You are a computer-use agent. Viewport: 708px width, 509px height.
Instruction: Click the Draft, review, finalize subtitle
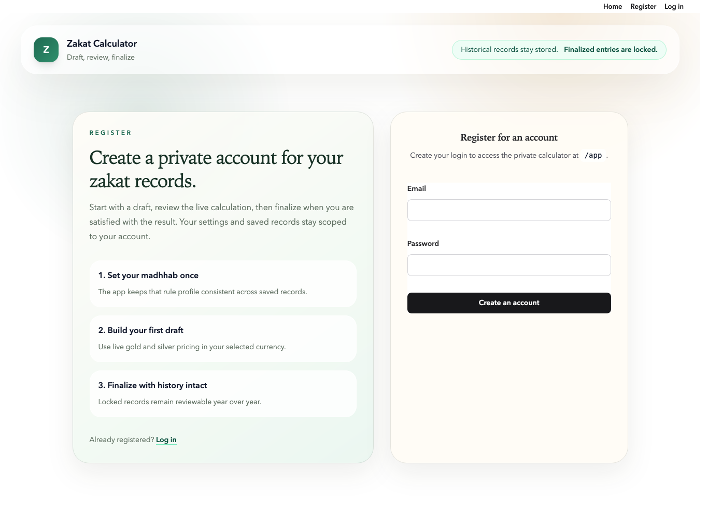[101, 57]
